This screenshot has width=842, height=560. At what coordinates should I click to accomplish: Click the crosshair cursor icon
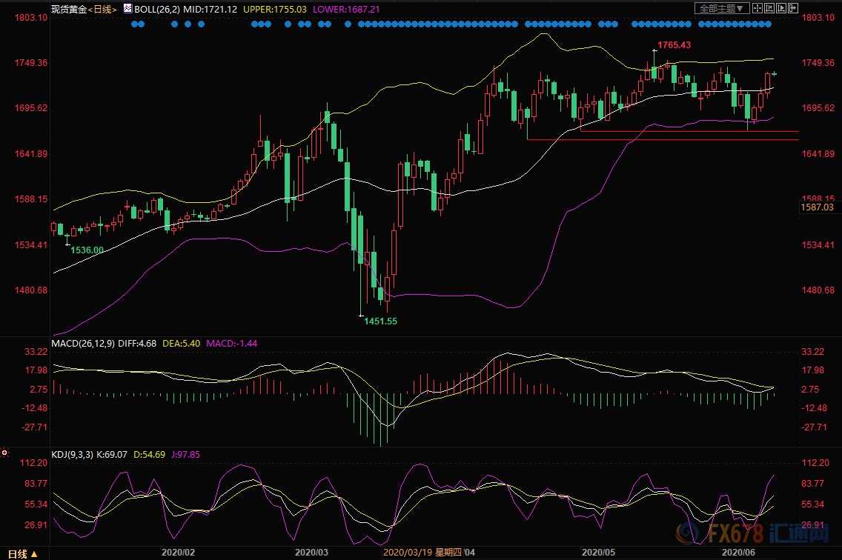(759, 9)
